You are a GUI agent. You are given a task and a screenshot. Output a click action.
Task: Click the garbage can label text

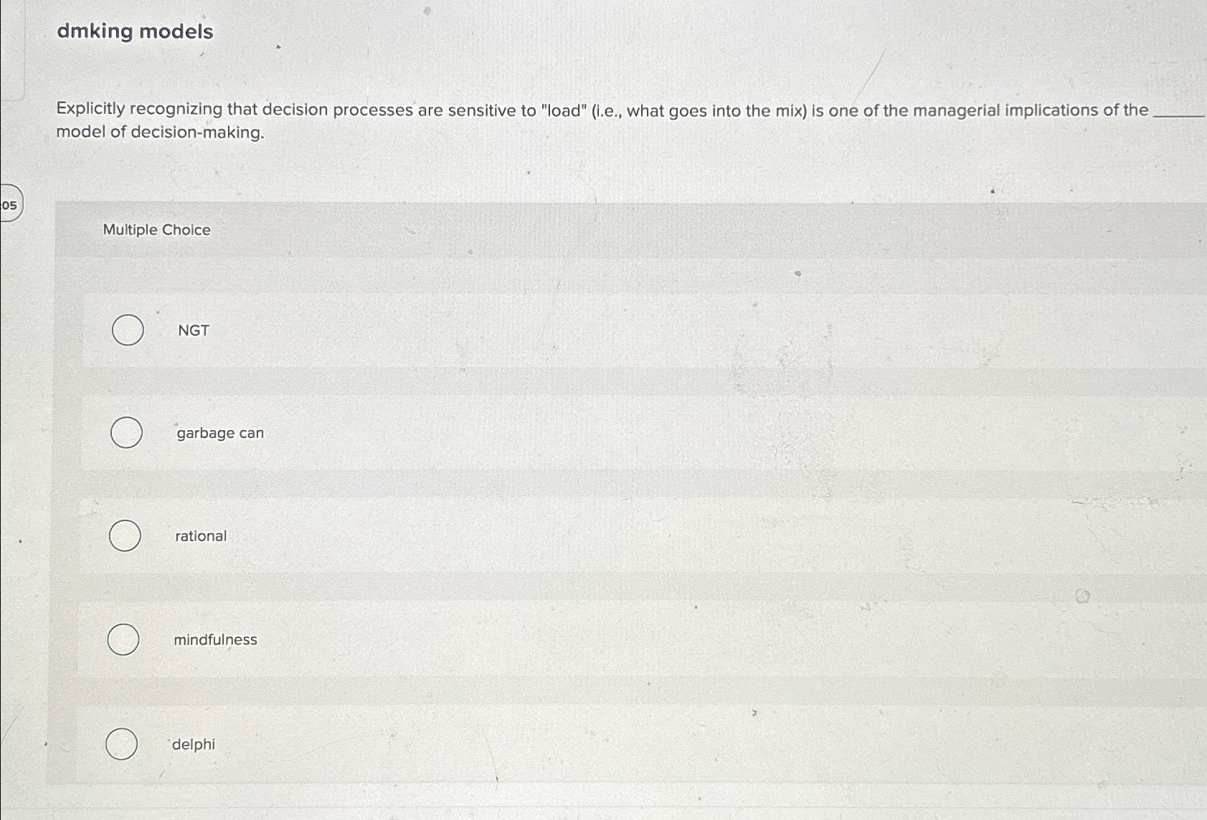tap(218, 432)
